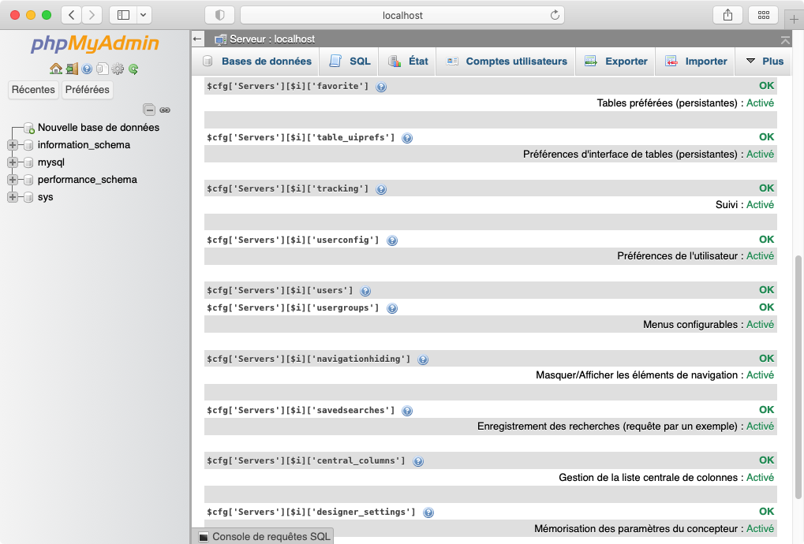The height and width of the screenshot is (544, 804).
Task: Collapse all navigation tree items
Action: (x=149, y=110)
